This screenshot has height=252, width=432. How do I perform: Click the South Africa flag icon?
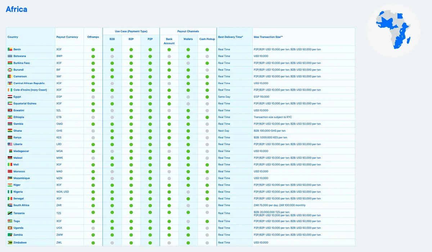tap(10, 205)
